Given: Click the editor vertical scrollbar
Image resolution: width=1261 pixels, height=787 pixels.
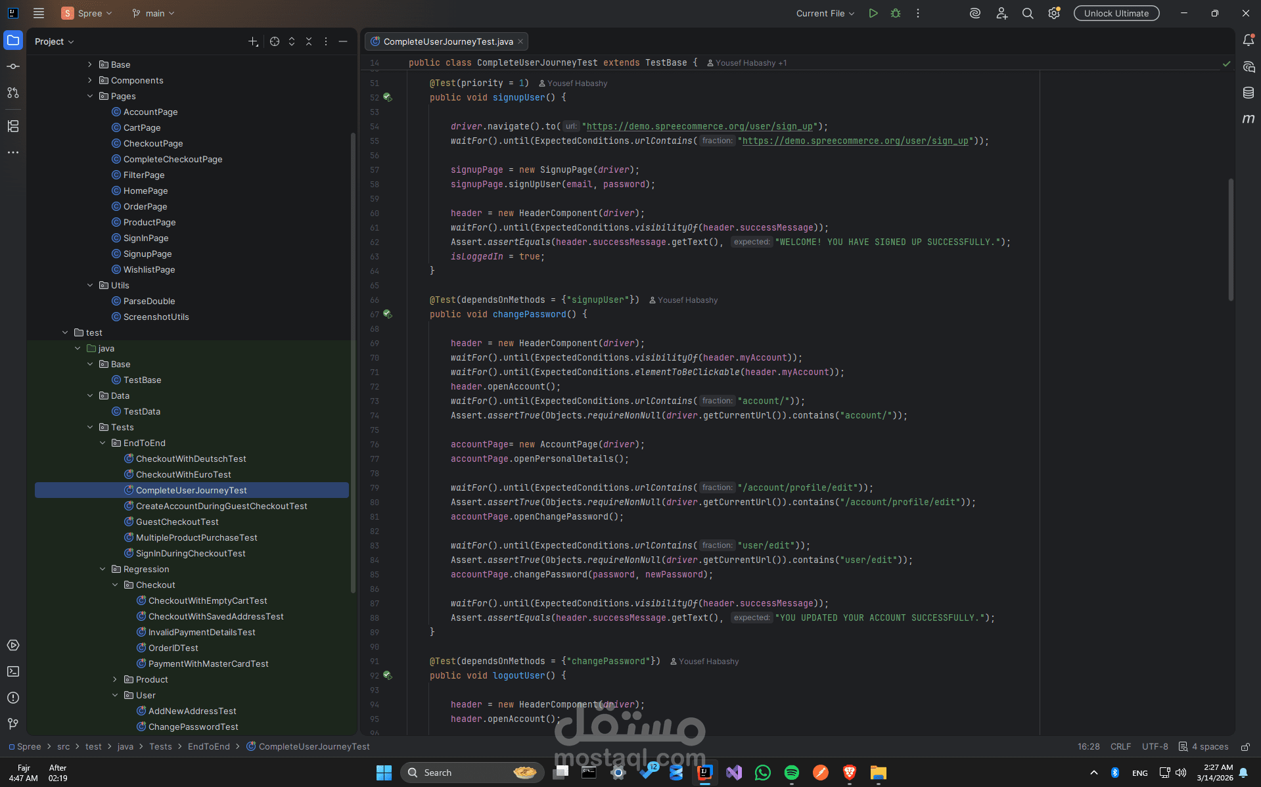Looking at the screenshot, I should click(x=1231, y=239).
